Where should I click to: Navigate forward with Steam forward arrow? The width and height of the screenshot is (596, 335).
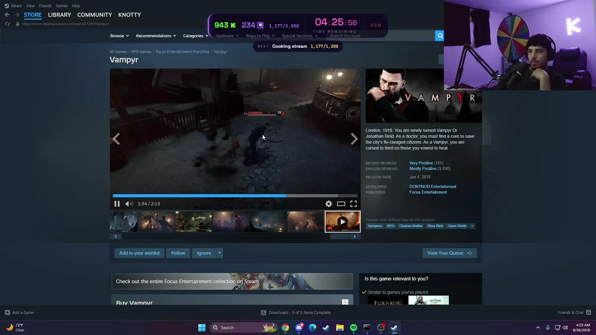17,15
